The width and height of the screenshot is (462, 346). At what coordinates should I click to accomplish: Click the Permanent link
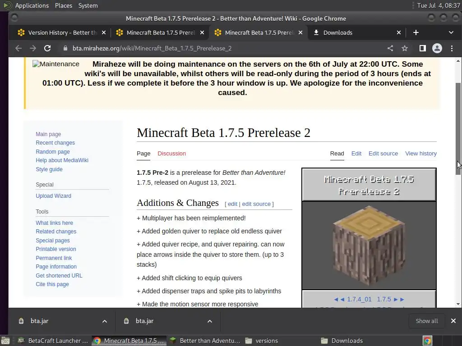(x=54, y=258)
